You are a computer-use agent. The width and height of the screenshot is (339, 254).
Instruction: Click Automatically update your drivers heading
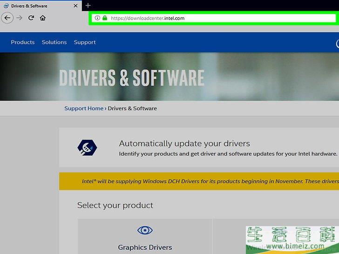[184, 143]
